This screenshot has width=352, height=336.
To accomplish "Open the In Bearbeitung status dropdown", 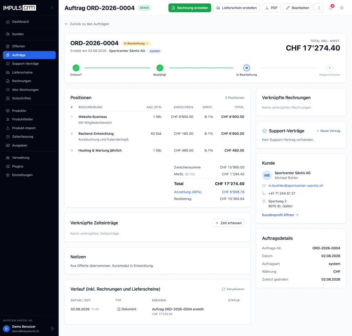I will [x=136, y=44].
